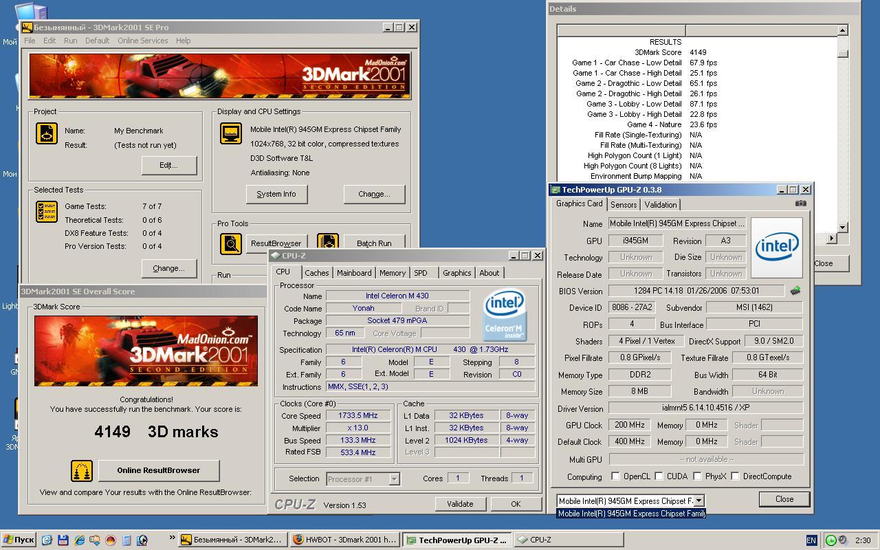Click the first Quick Launch icon next to Start

click(47, 540)
